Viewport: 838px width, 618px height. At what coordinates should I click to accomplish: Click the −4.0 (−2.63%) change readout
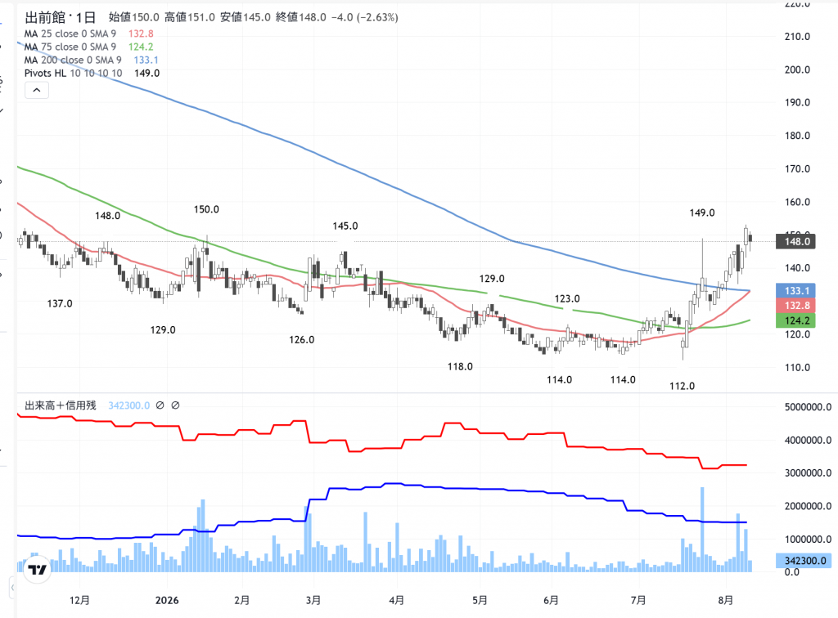coord(364,18)
